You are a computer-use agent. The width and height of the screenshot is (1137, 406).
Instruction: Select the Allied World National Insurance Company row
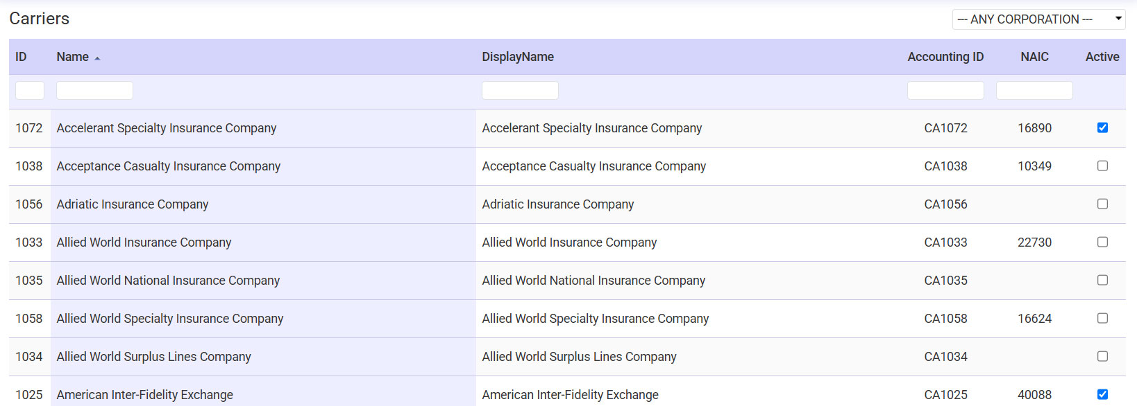(168, 281)
